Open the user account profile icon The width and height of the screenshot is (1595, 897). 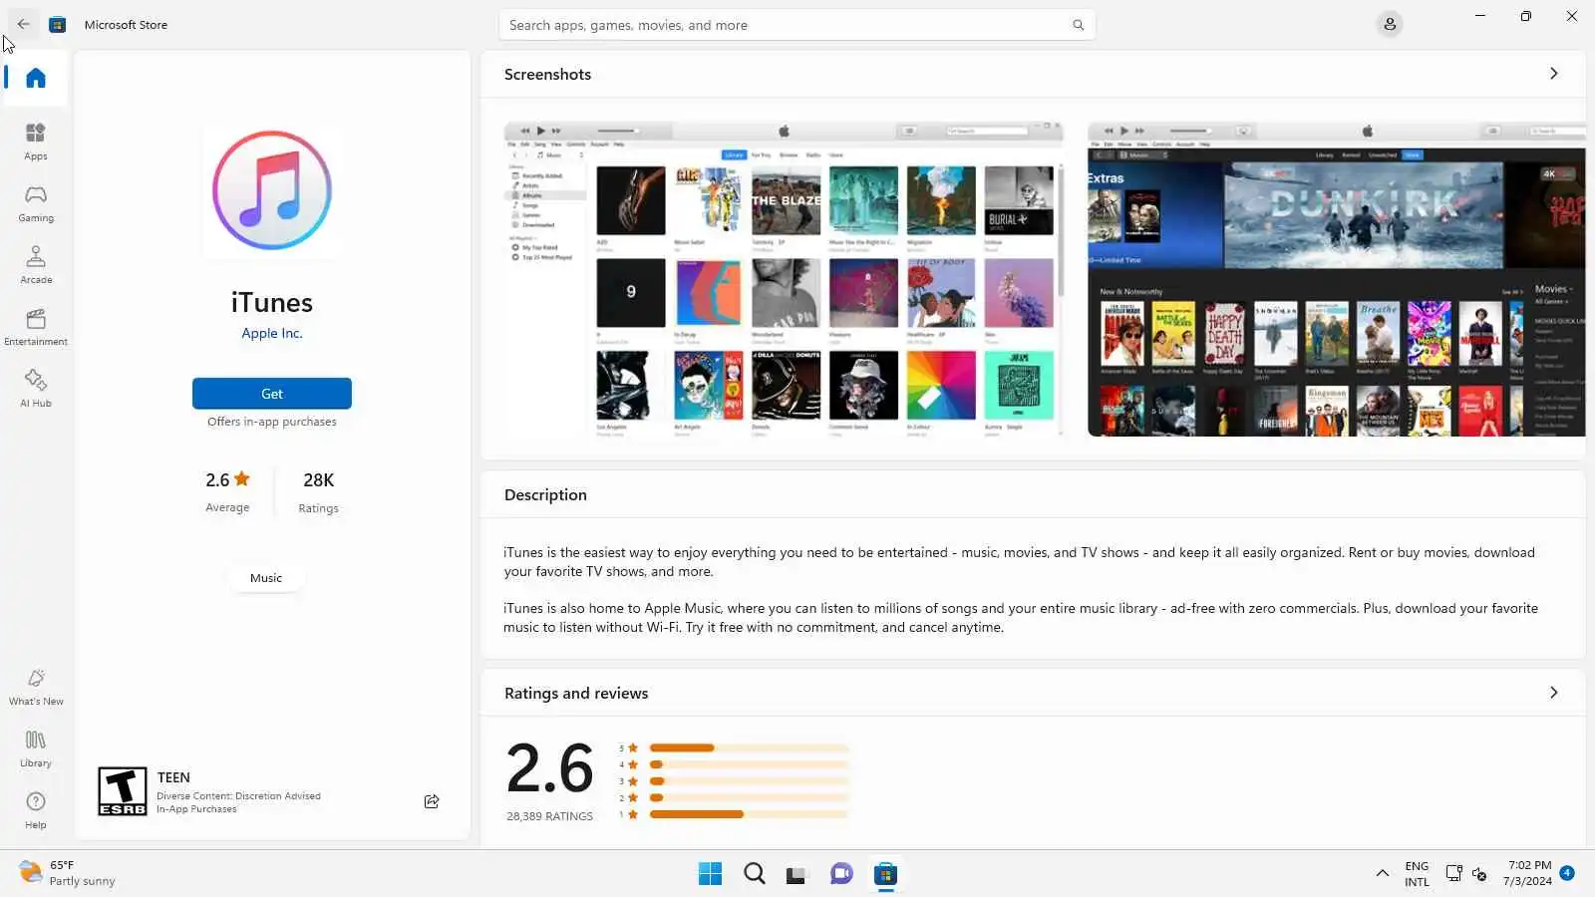click(x=1390, y=24)
